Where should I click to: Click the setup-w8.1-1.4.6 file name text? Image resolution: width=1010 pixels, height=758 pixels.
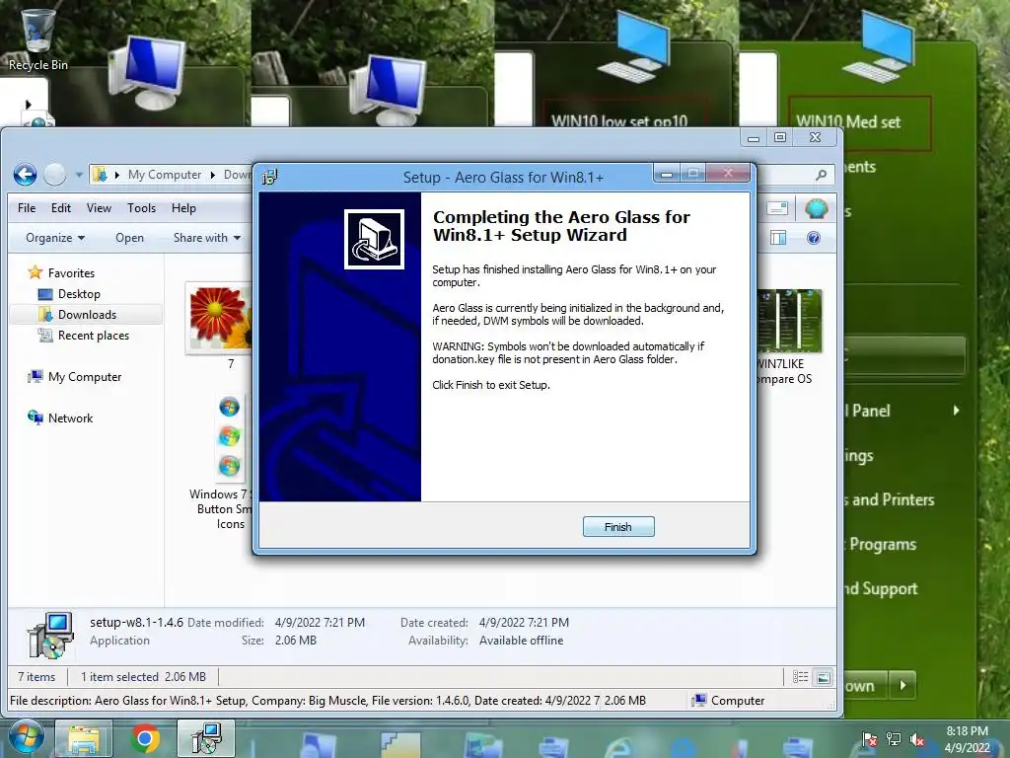coord(136,622)
